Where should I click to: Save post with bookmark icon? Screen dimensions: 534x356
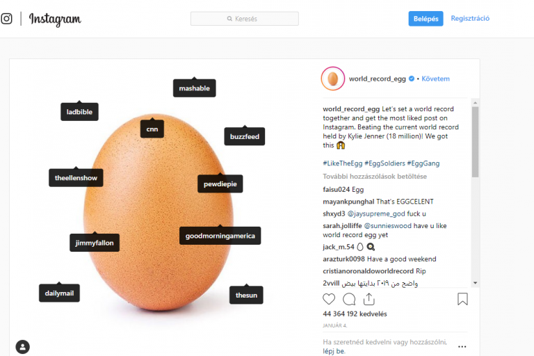click(462, 299)
